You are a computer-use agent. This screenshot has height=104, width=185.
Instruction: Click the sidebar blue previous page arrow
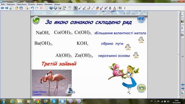click(183, 85)
